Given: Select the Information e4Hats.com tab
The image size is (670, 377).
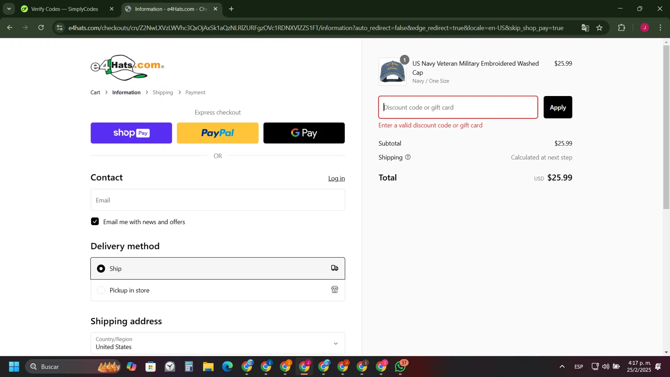Looking at the screenshot, I should coord(171,9).
